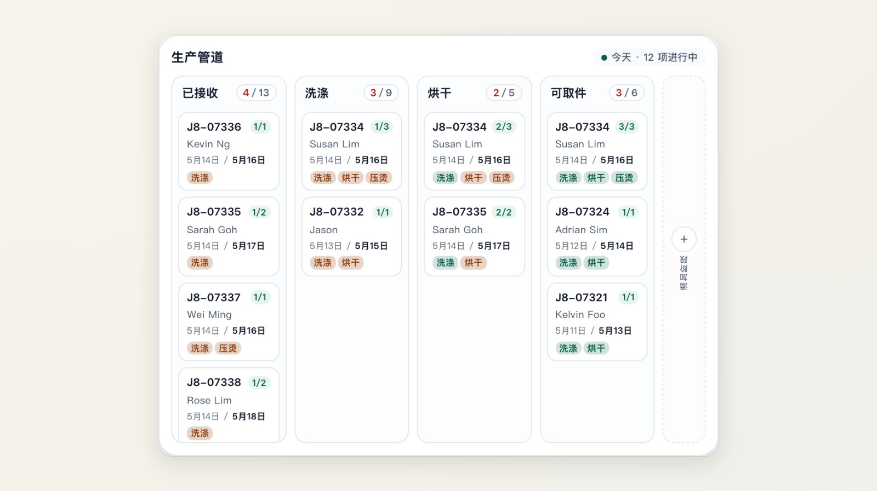This screenshot has width=877, height=491.
Task: Click the 5月12日 received date
Action: (571, 246)
